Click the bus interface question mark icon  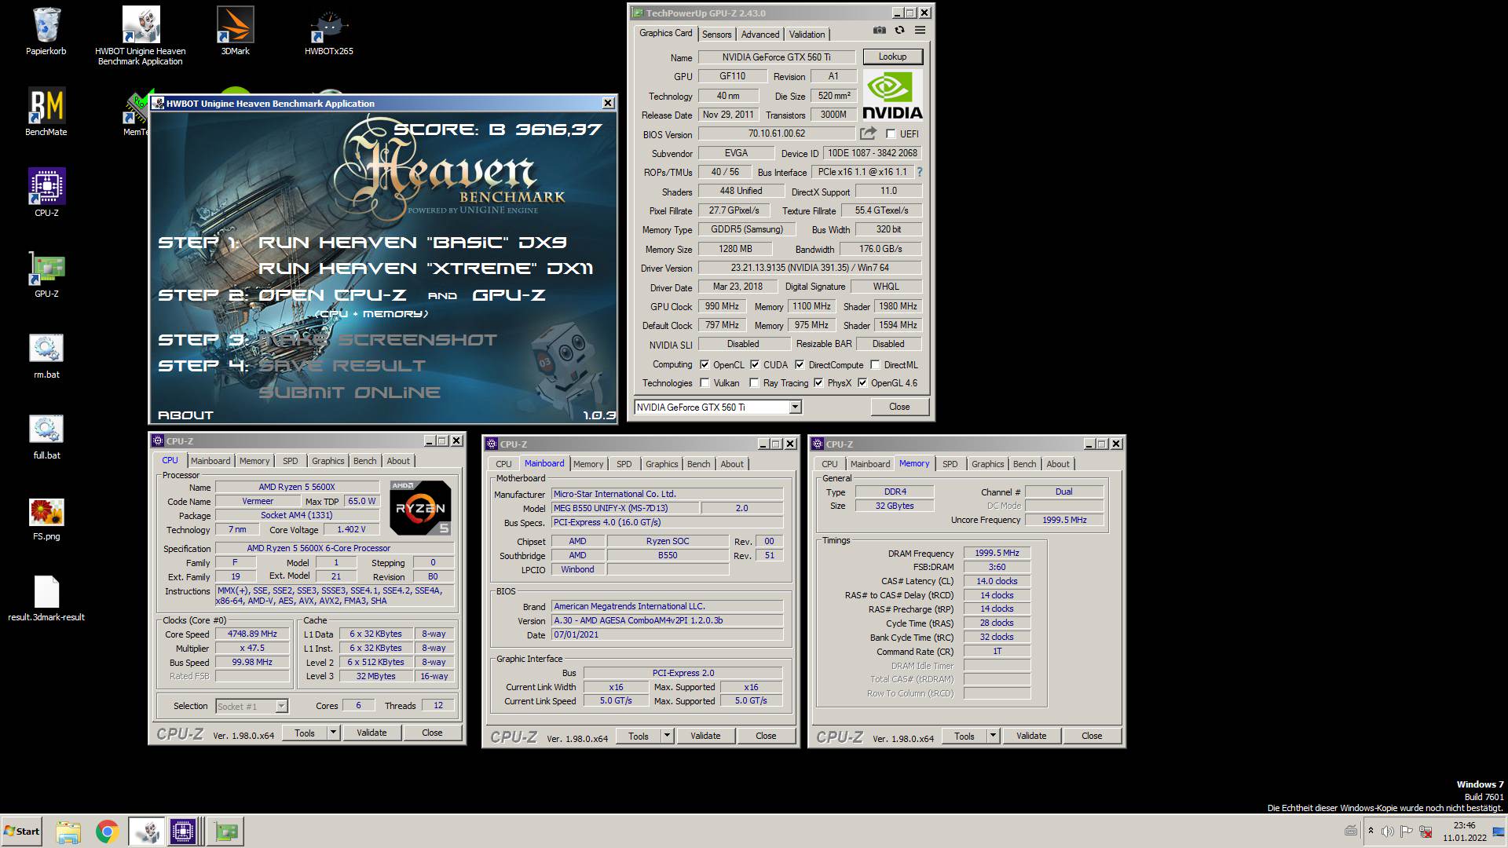click(919, 172)
